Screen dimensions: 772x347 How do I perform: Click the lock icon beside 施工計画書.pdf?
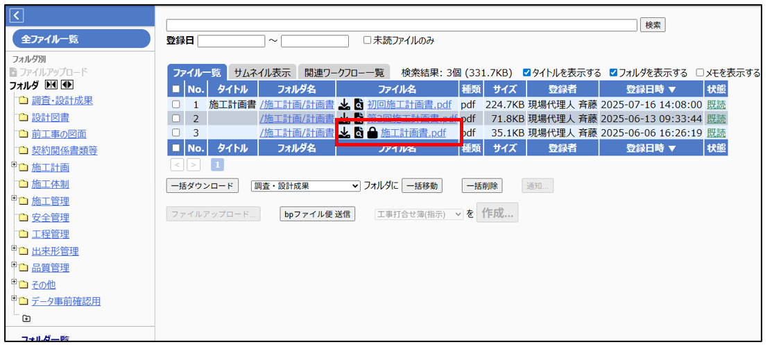(372, 133)
